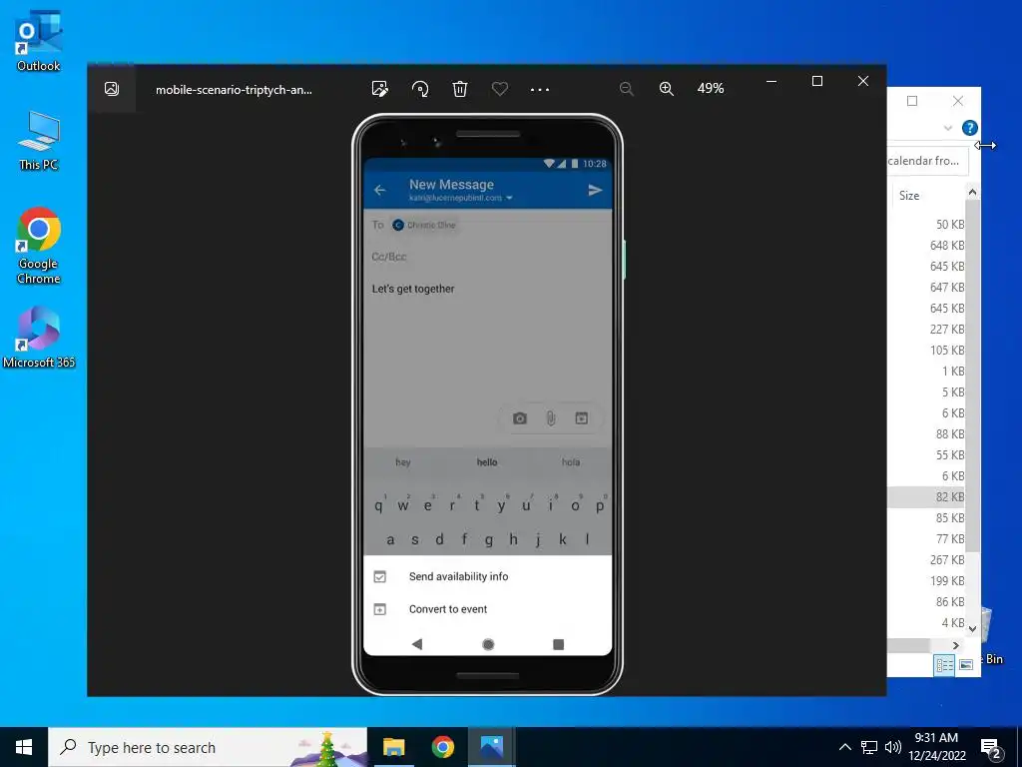Click the 49% zoom level value
This screenshot has width=1022, height=767.
click(x=711, y=88)
